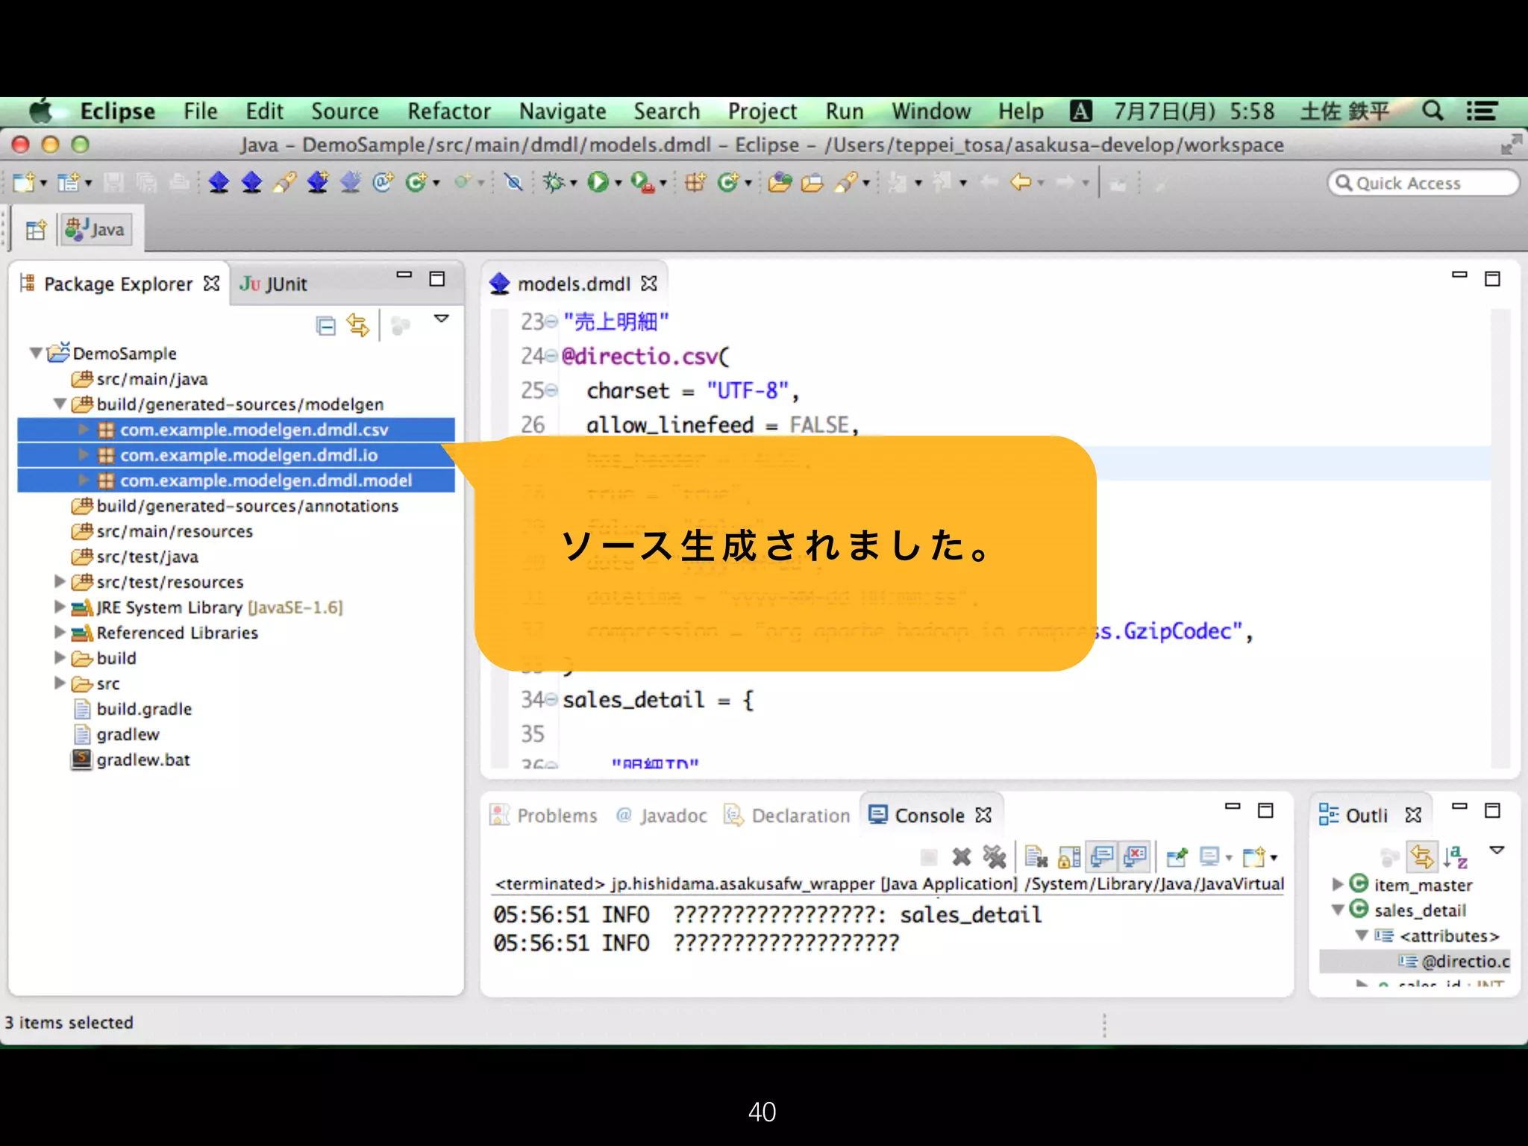Click the editor vertical scrollbar
The width and height of the screenshot is (1528, 1146).
(x=1500, y=537)
